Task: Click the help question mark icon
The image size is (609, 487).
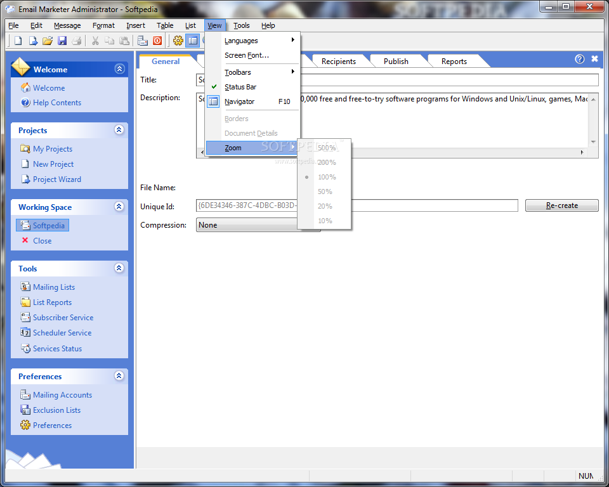Action: tap(579, 59)
